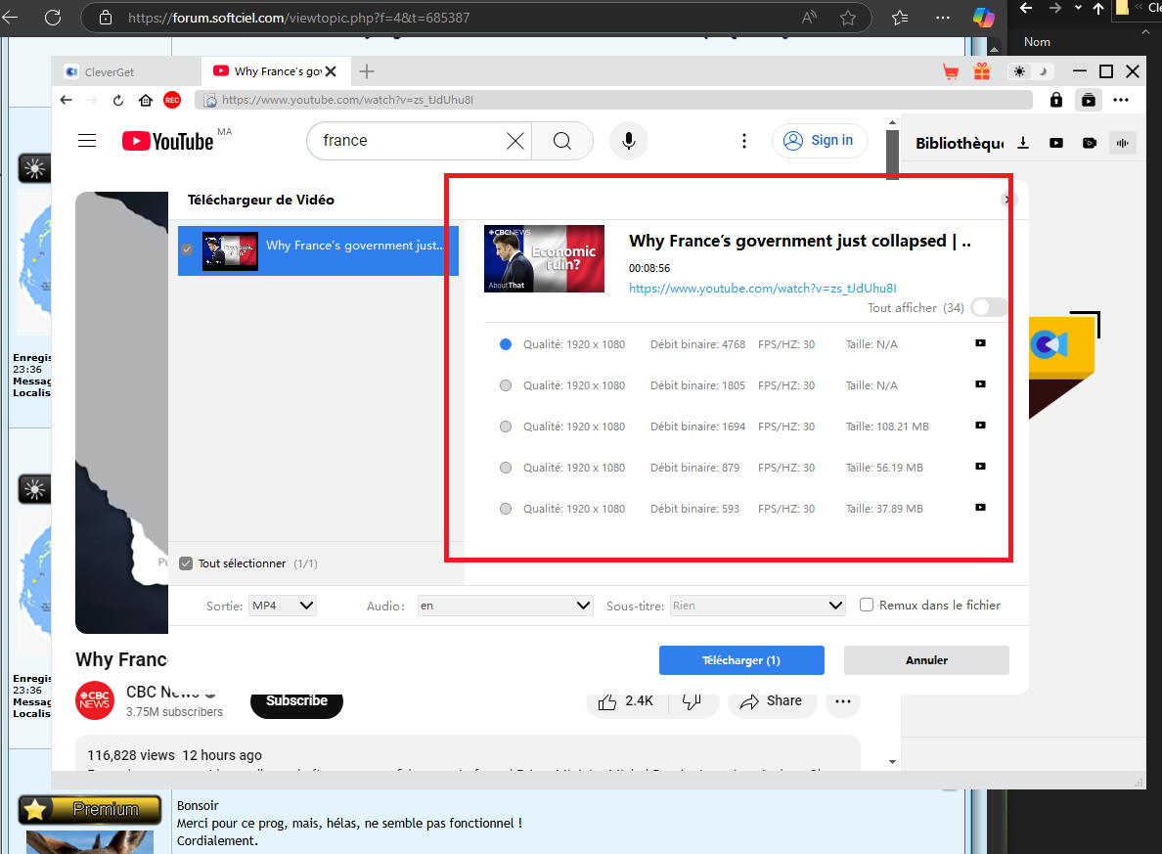The width and height of the screenshot is (1162, 854).
Task: Click the red shopping cart icon in CleverGet
Action: point(950,72)
